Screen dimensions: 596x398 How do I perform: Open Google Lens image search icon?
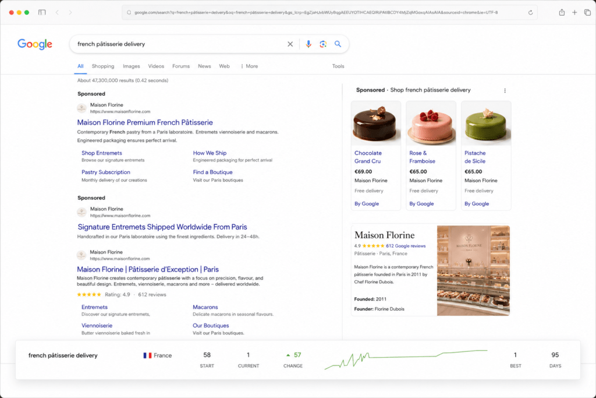323,44
